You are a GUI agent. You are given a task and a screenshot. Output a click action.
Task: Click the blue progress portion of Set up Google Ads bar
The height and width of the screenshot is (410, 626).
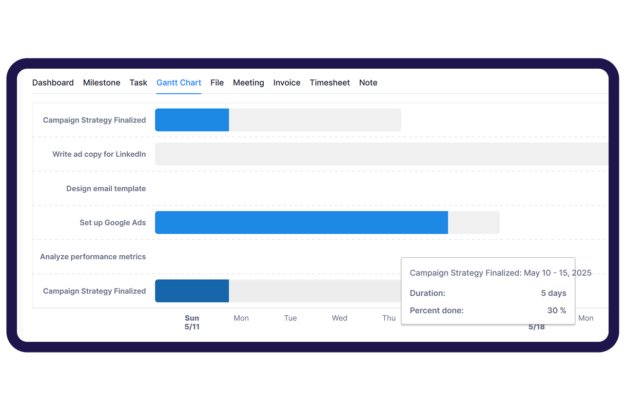click(x=301, y=222)
